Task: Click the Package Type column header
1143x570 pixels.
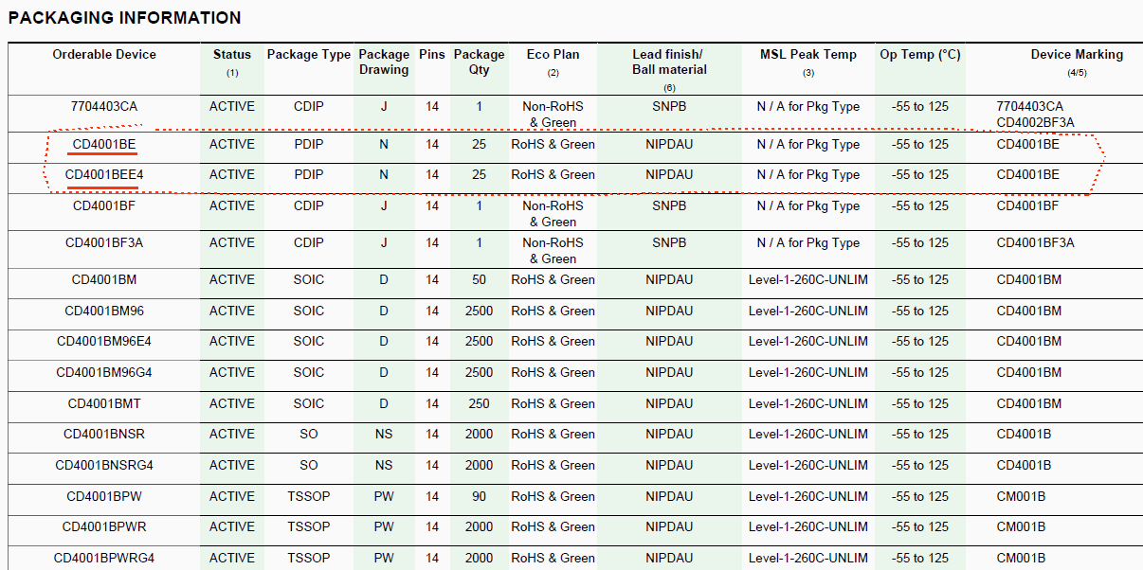Action: coord(309,55)
